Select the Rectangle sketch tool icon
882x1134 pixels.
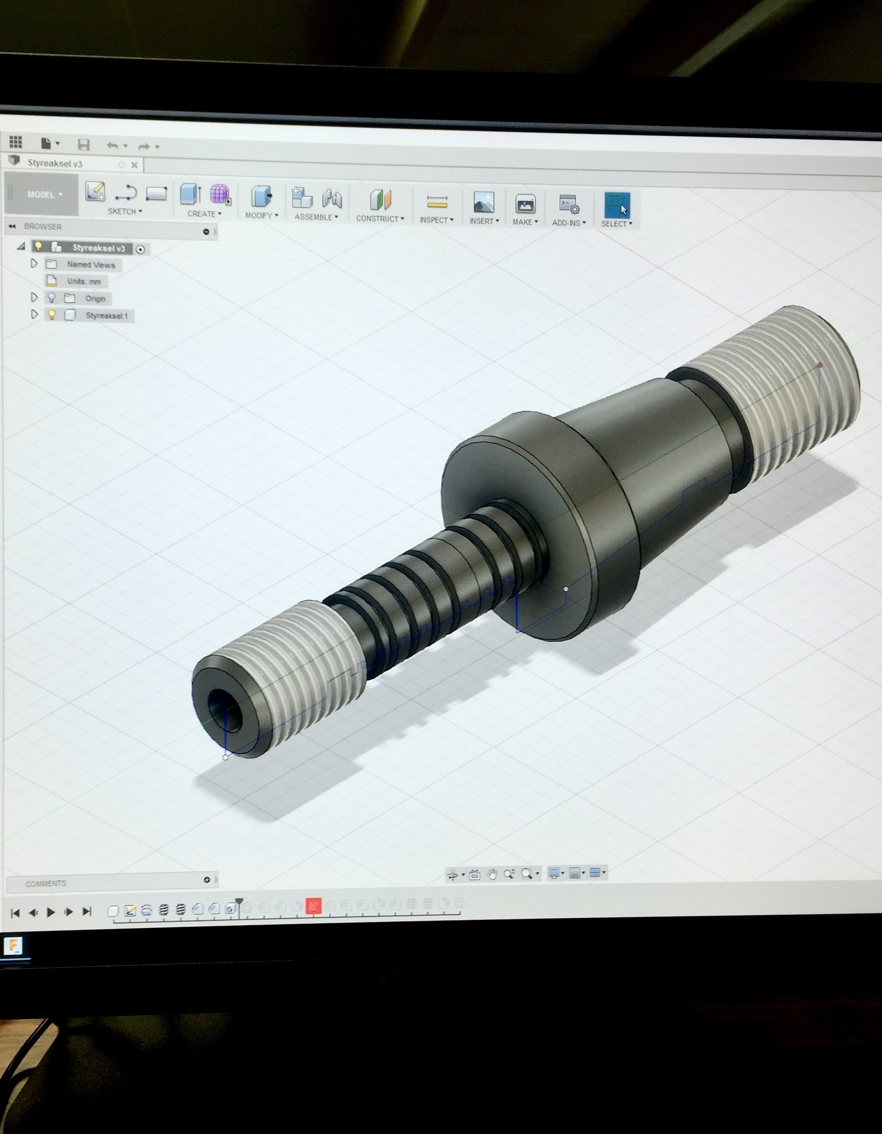pos(156,194)
